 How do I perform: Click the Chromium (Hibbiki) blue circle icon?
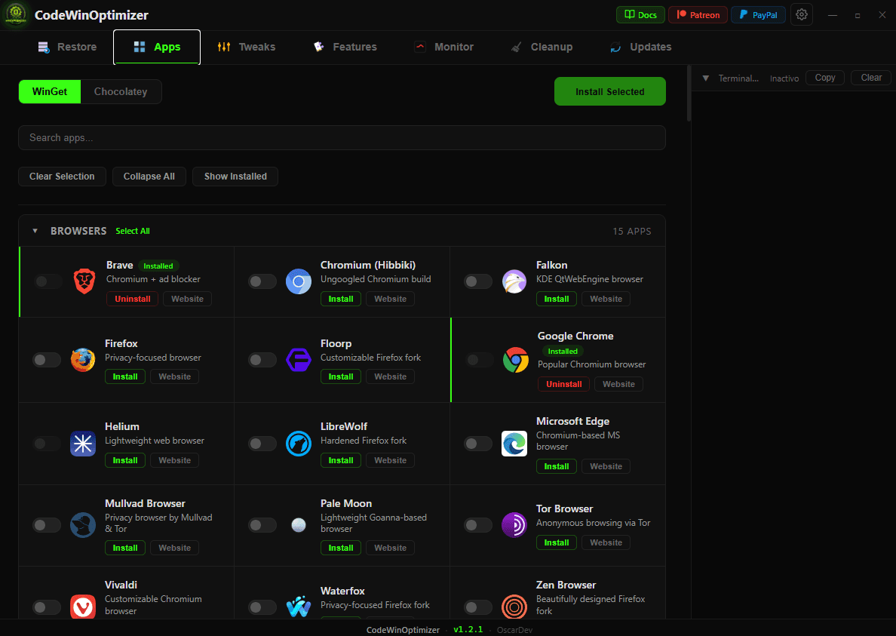298,281
